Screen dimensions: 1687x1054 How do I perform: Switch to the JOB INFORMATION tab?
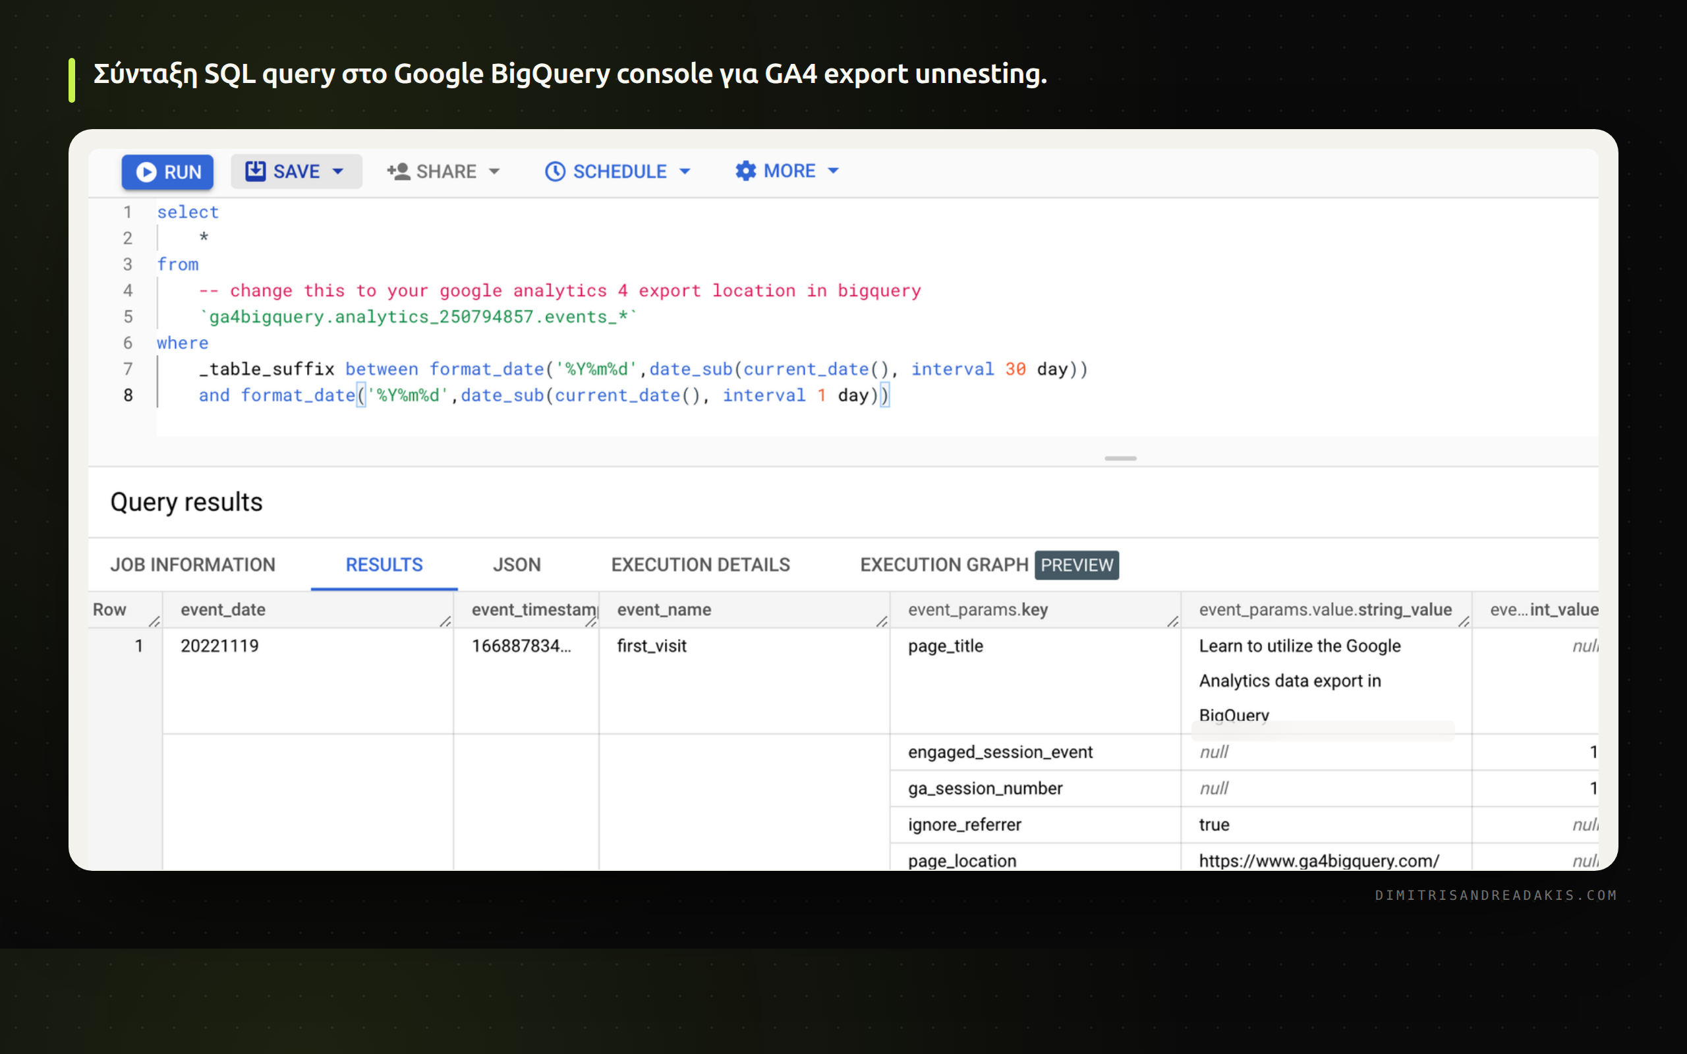pyautogui.click(x=193, y=565)
